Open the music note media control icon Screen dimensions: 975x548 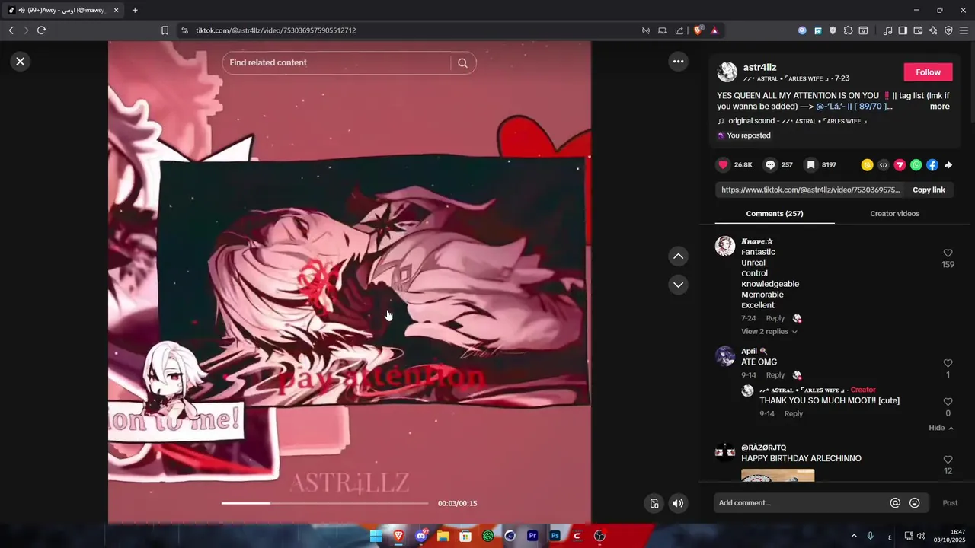(887, 30)
